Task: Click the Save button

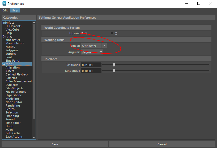Action: [x=55, y=144]
